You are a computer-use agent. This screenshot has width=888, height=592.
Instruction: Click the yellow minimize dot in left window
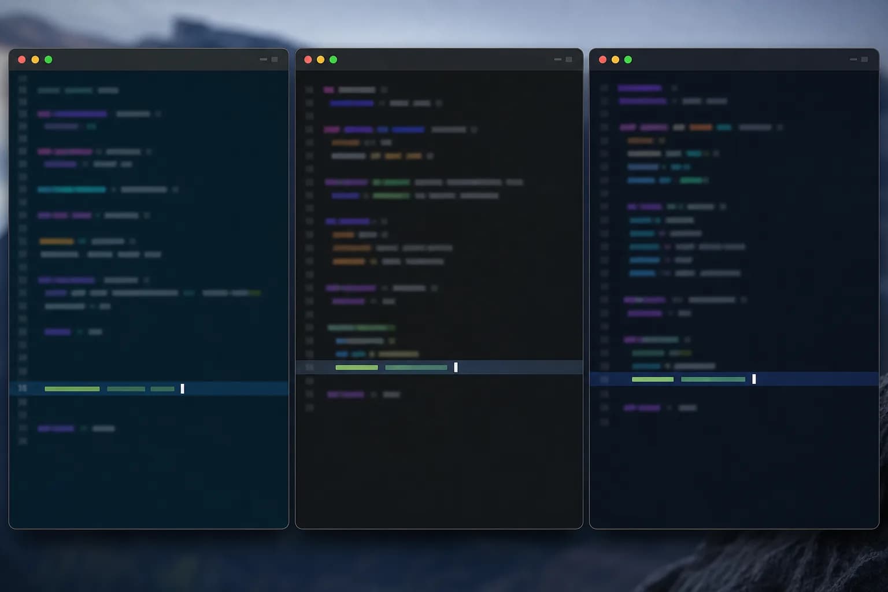pos(35,60)
